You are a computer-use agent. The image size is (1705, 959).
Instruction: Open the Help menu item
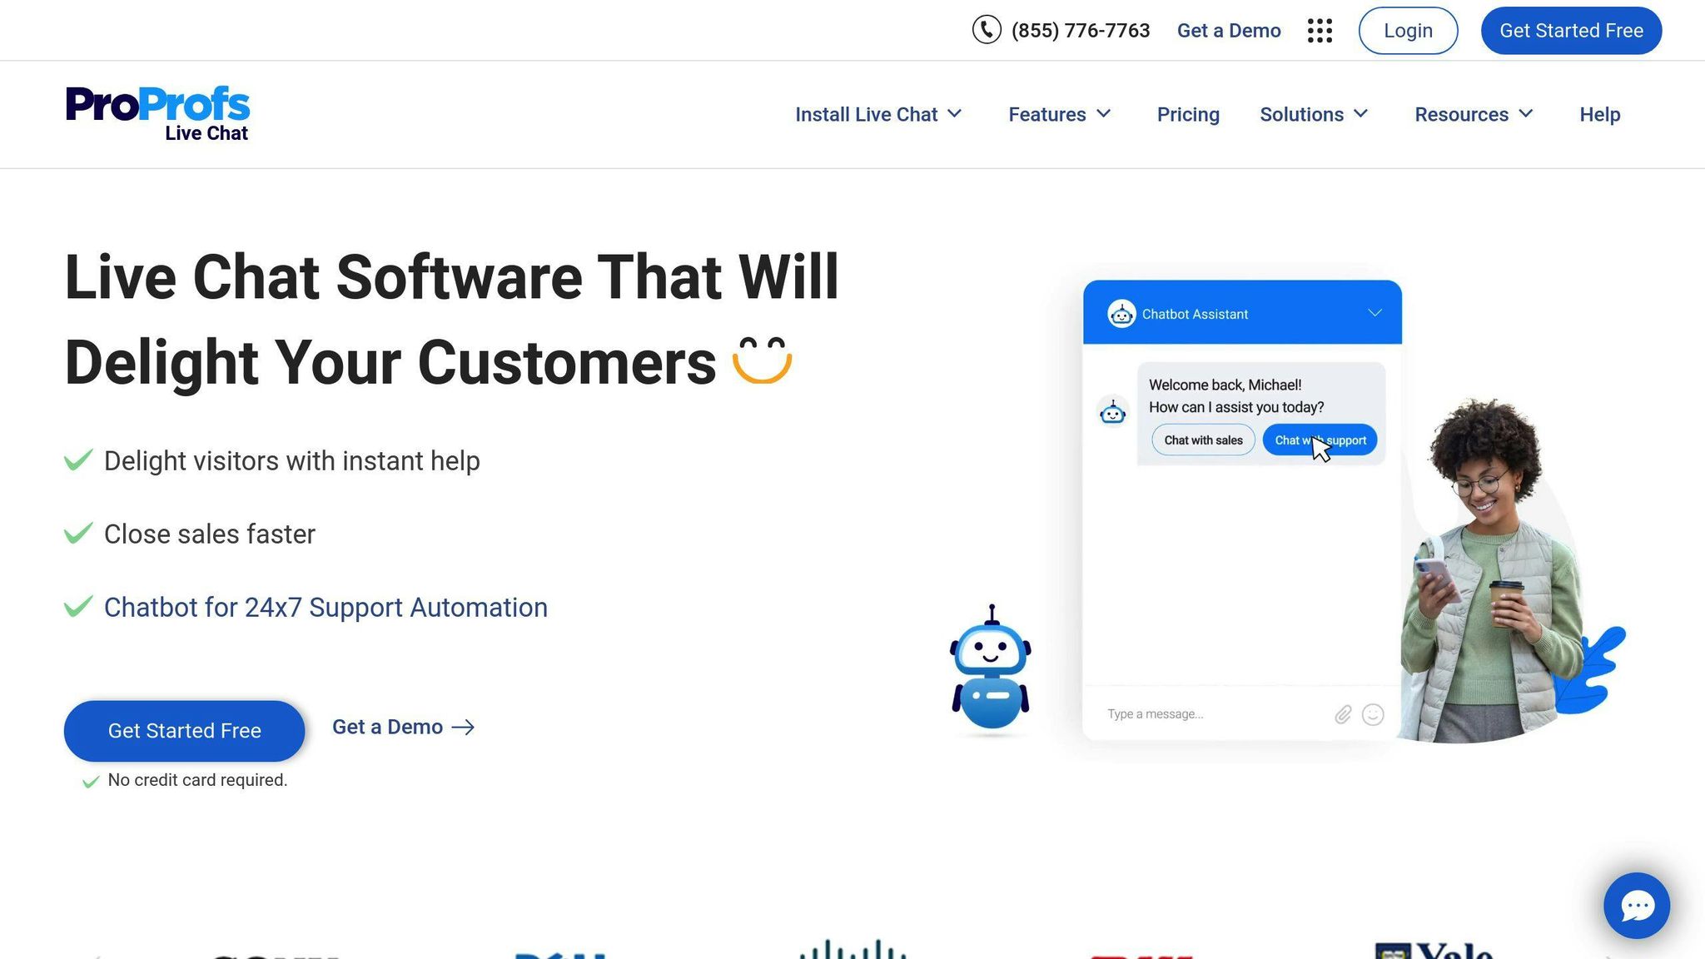click(x=1599, y=114)
